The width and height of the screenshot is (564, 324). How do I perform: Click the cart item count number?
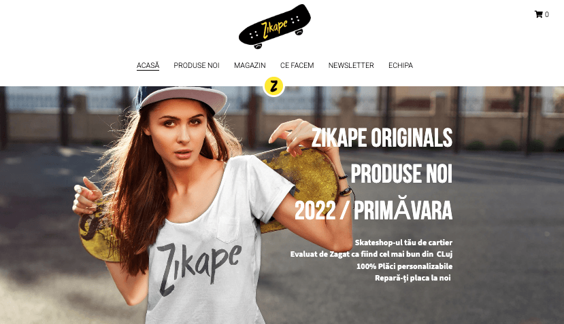[x=547, y=14]
